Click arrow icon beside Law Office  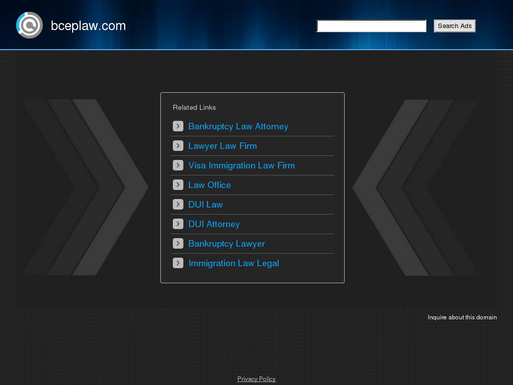[178, 184]
